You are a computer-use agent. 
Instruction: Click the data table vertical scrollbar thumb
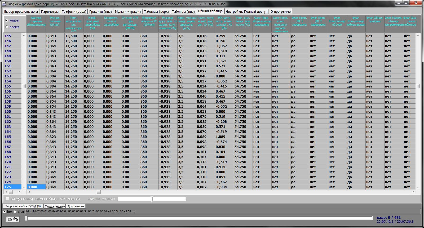click(x=418, y=86)
